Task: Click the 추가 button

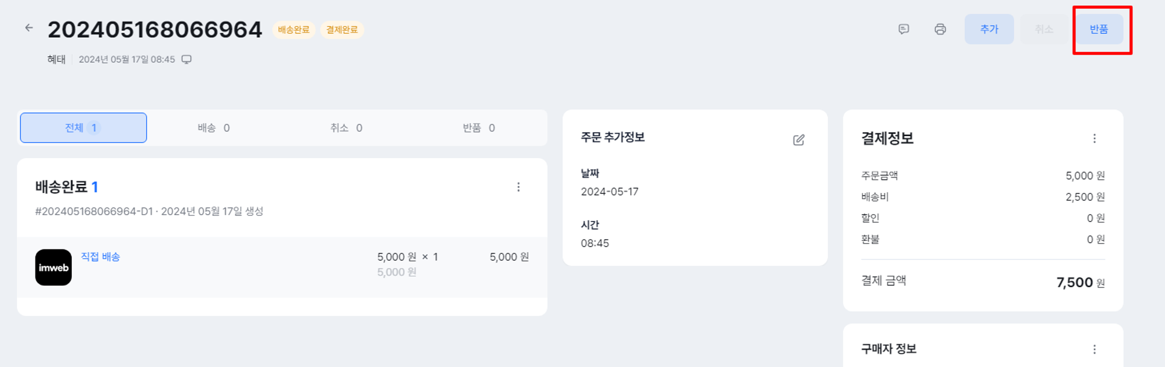Action: click(x=989, y=29)
